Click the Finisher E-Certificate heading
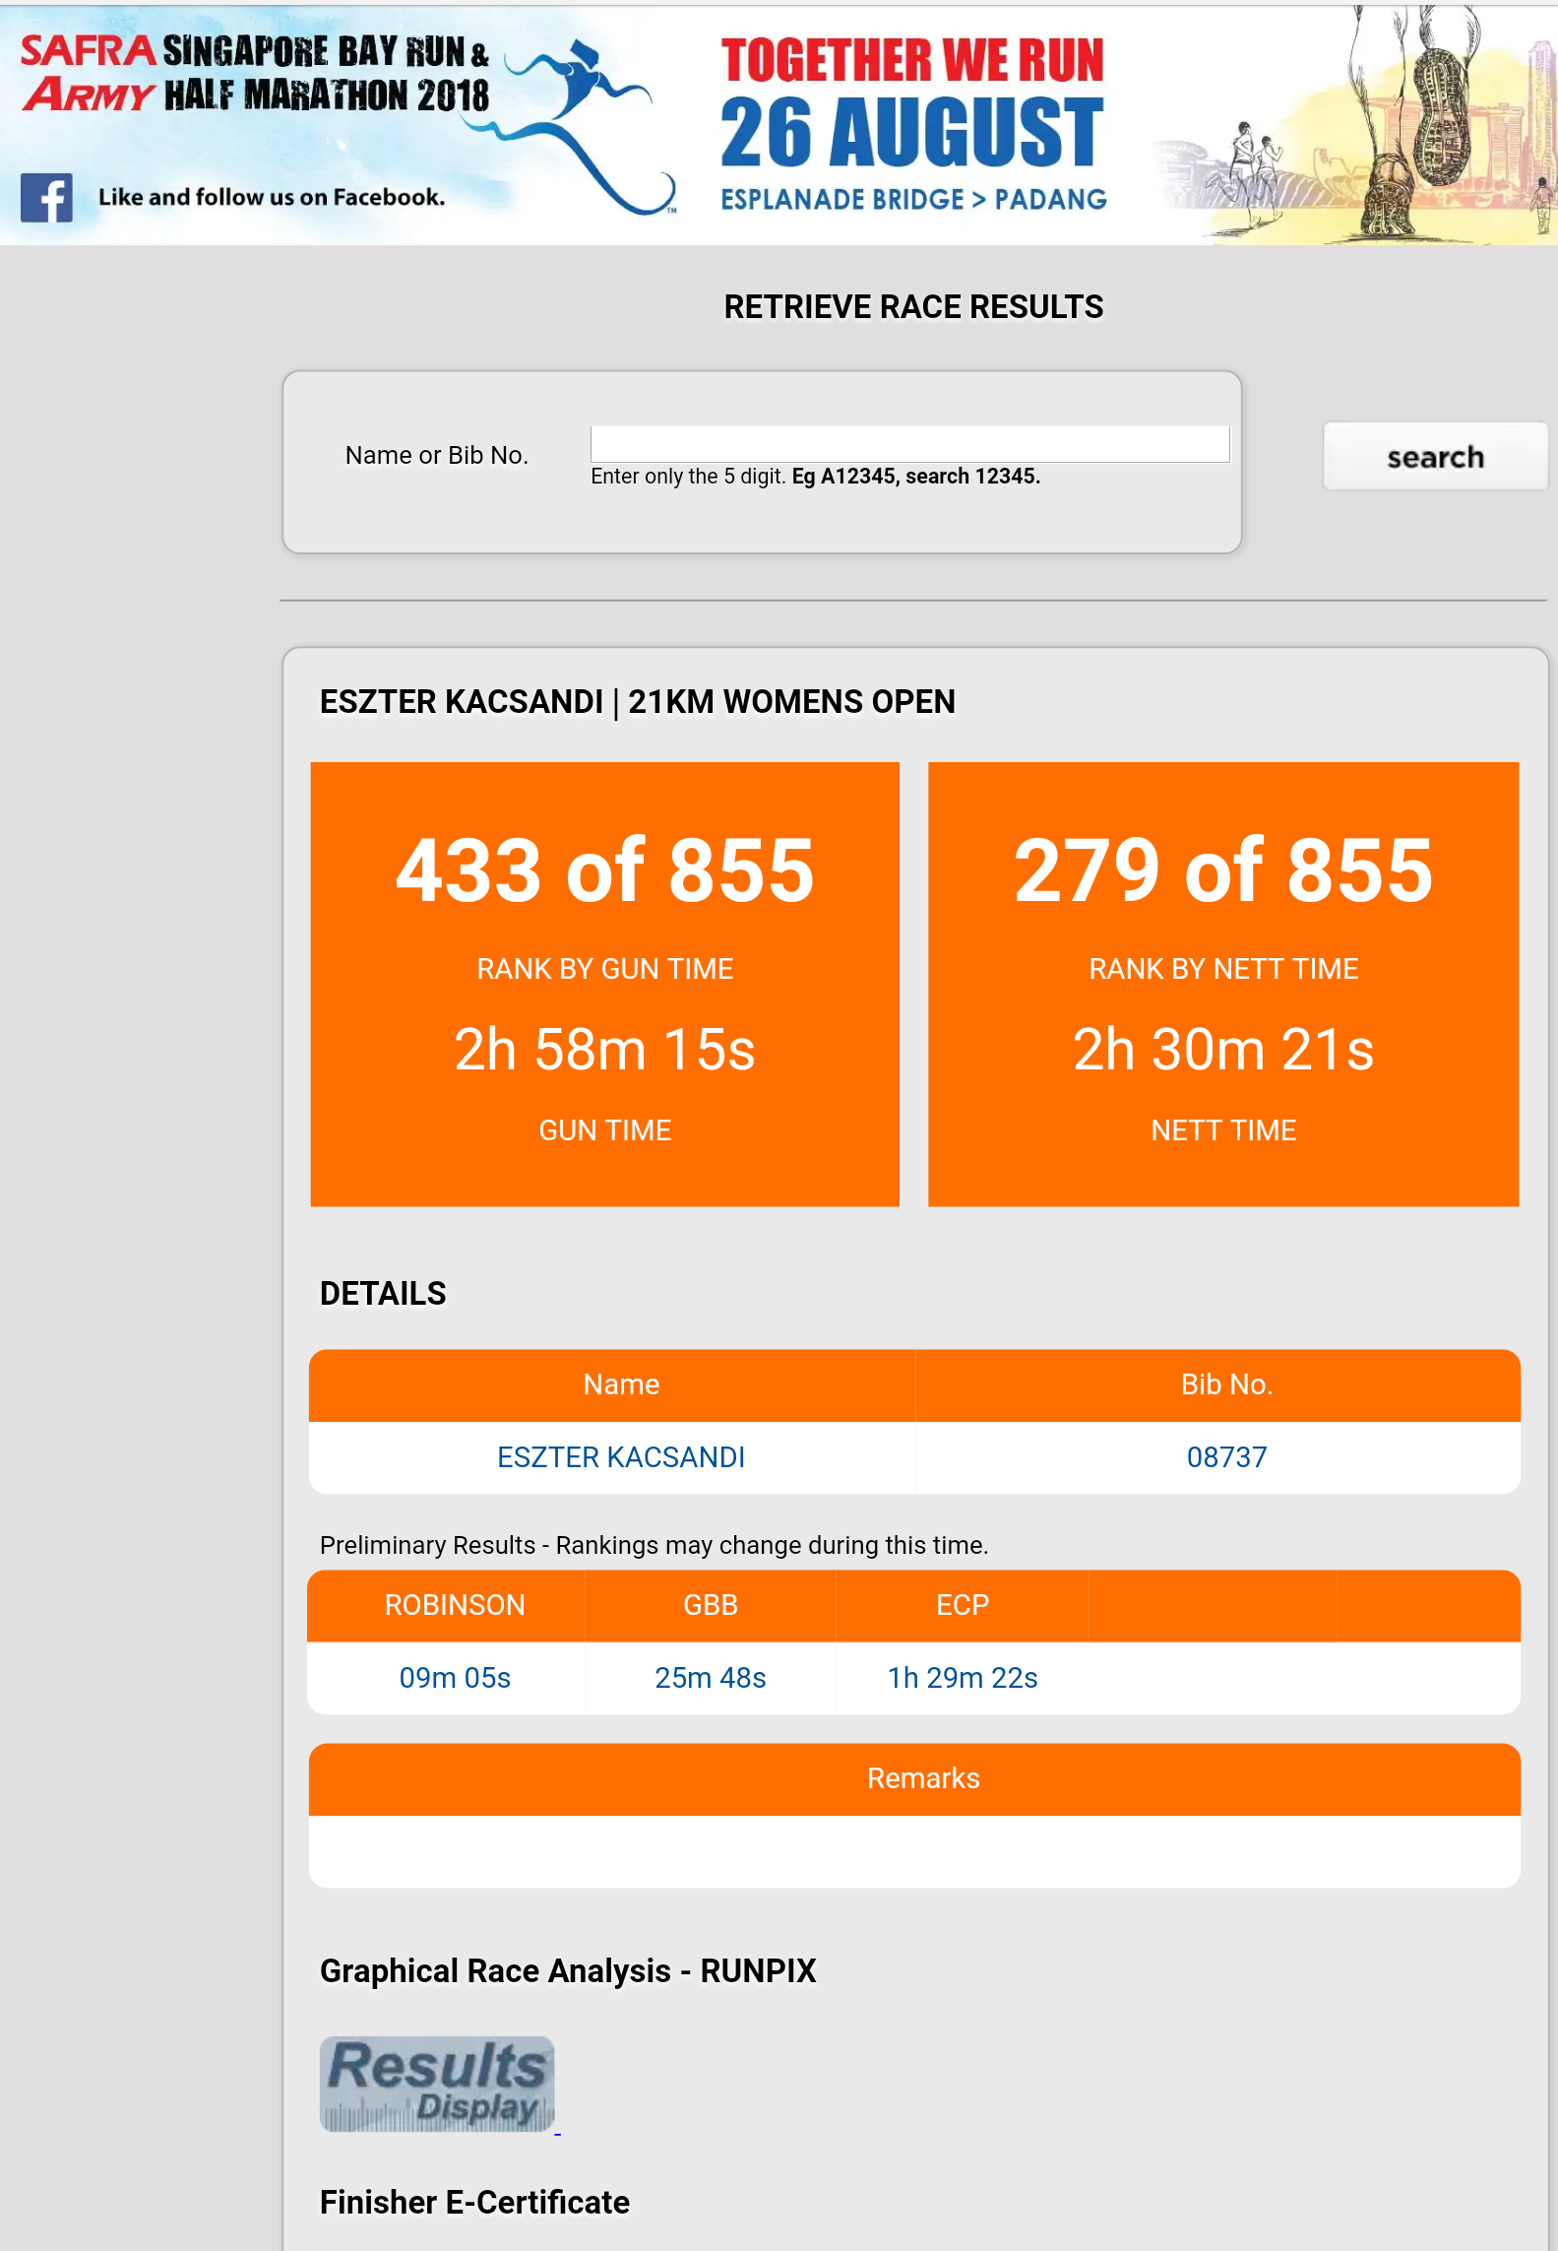 pos(474,2202)
